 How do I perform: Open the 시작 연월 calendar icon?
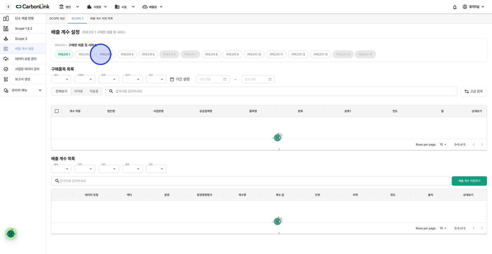[225, 79]
